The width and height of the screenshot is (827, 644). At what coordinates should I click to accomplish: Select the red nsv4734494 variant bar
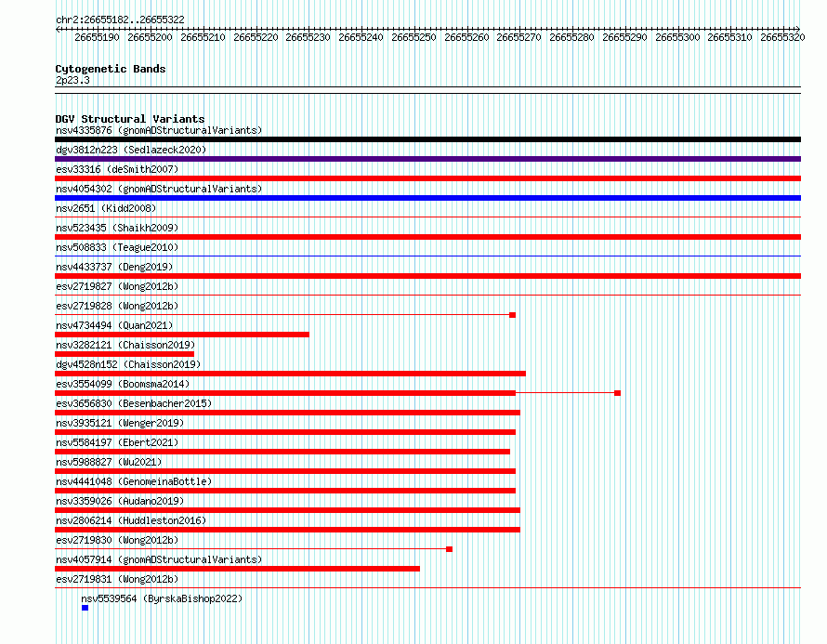point(182,335)
